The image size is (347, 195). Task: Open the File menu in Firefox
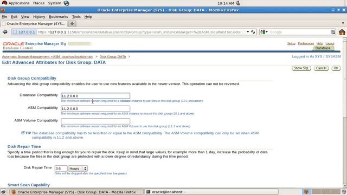4,17
